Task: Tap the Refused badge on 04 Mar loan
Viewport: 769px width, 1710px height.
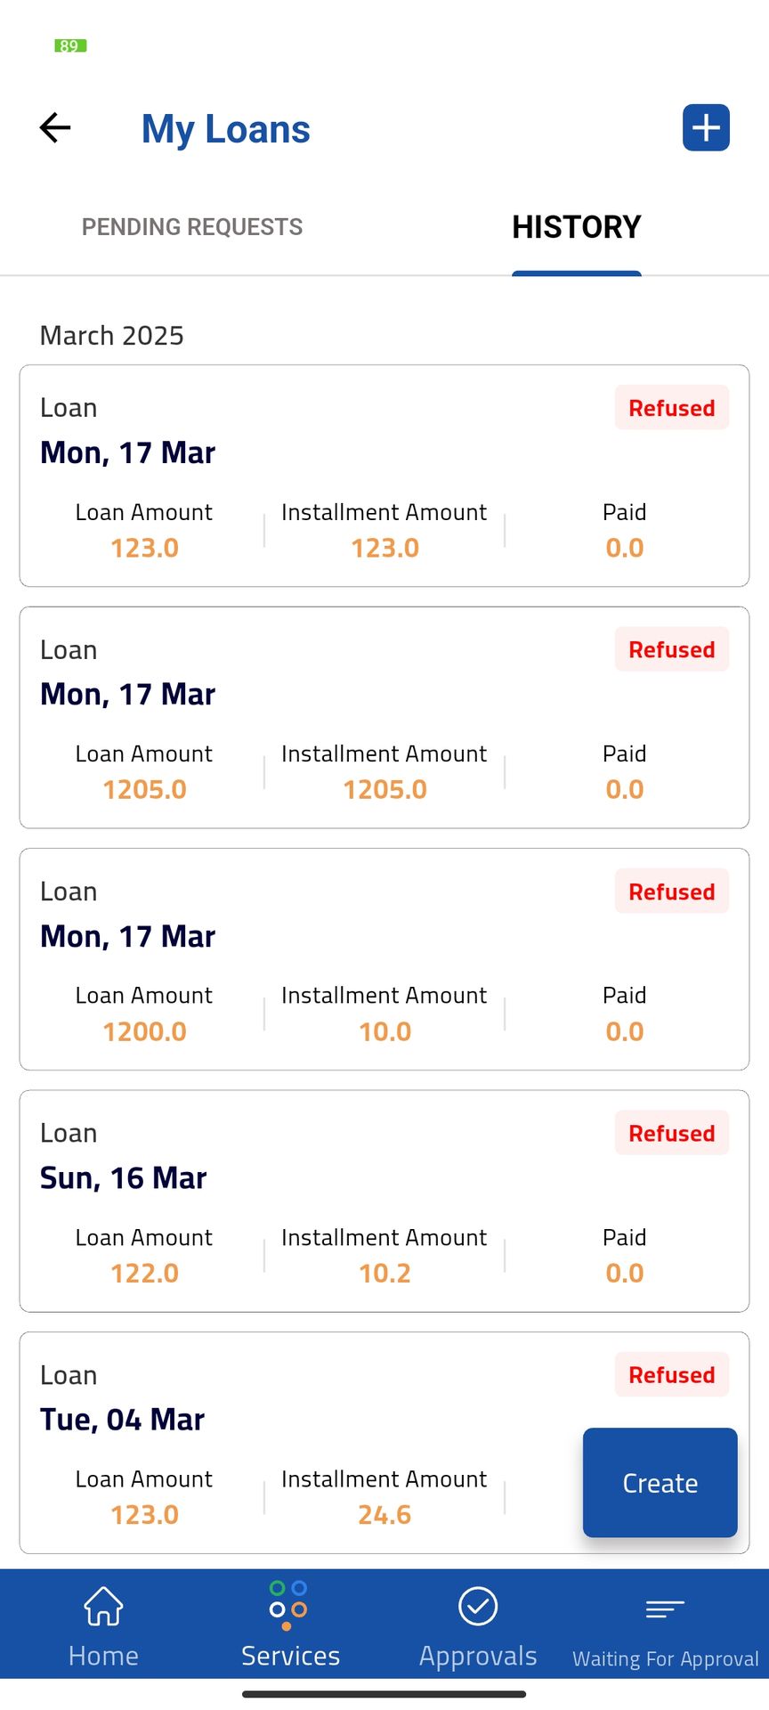Action: coord(671,1375)
